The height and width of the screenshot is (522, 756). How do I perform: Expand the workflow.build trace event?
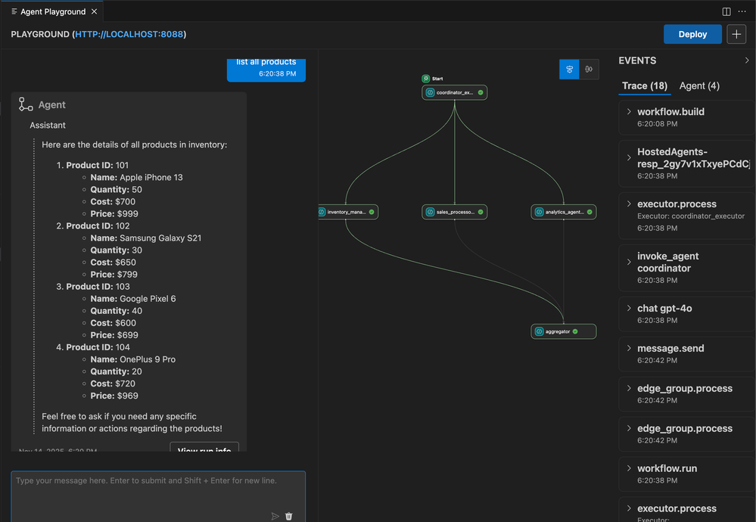pyautogui.click(x=629, y=112)
